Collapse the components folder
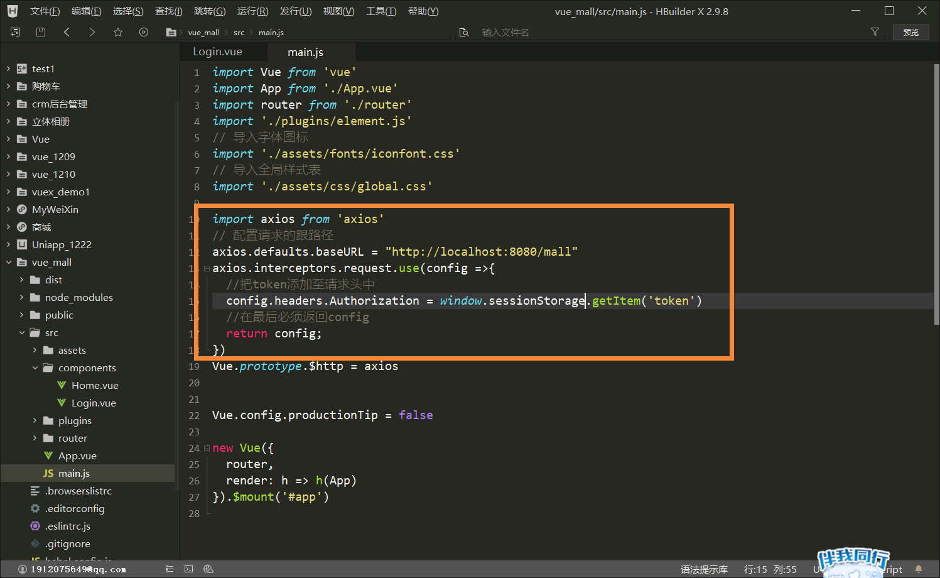Image resolution: width=940 pixels, height=578 pixels. coord(35,368)
